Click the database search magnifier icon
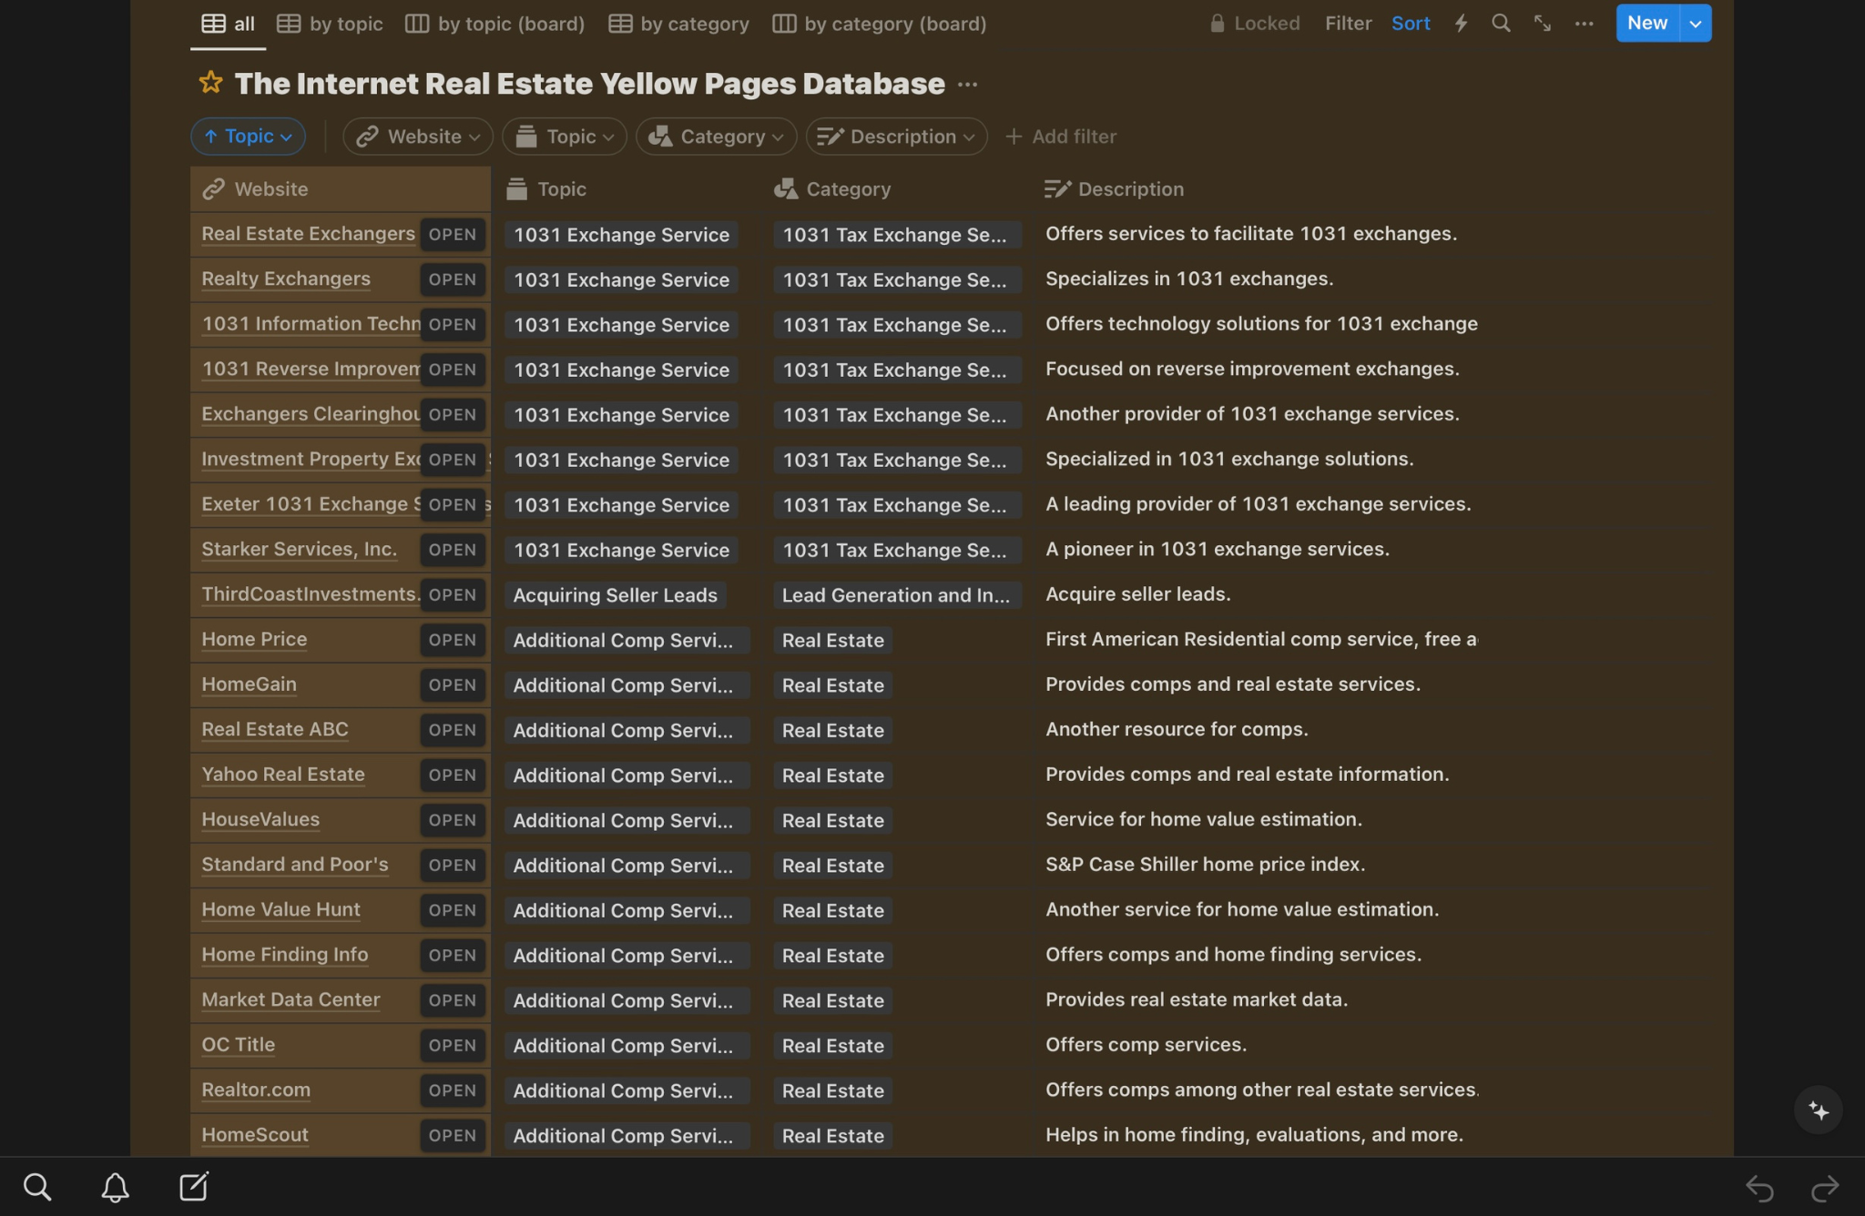Viewport: 1865px width, 1216px height. point(1501,24)
